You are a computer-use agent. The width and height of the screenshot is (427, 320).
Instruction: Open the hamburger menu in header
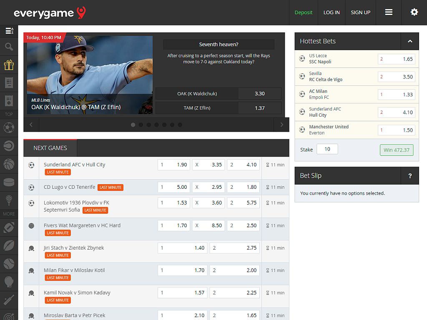(x=389, y=12)
